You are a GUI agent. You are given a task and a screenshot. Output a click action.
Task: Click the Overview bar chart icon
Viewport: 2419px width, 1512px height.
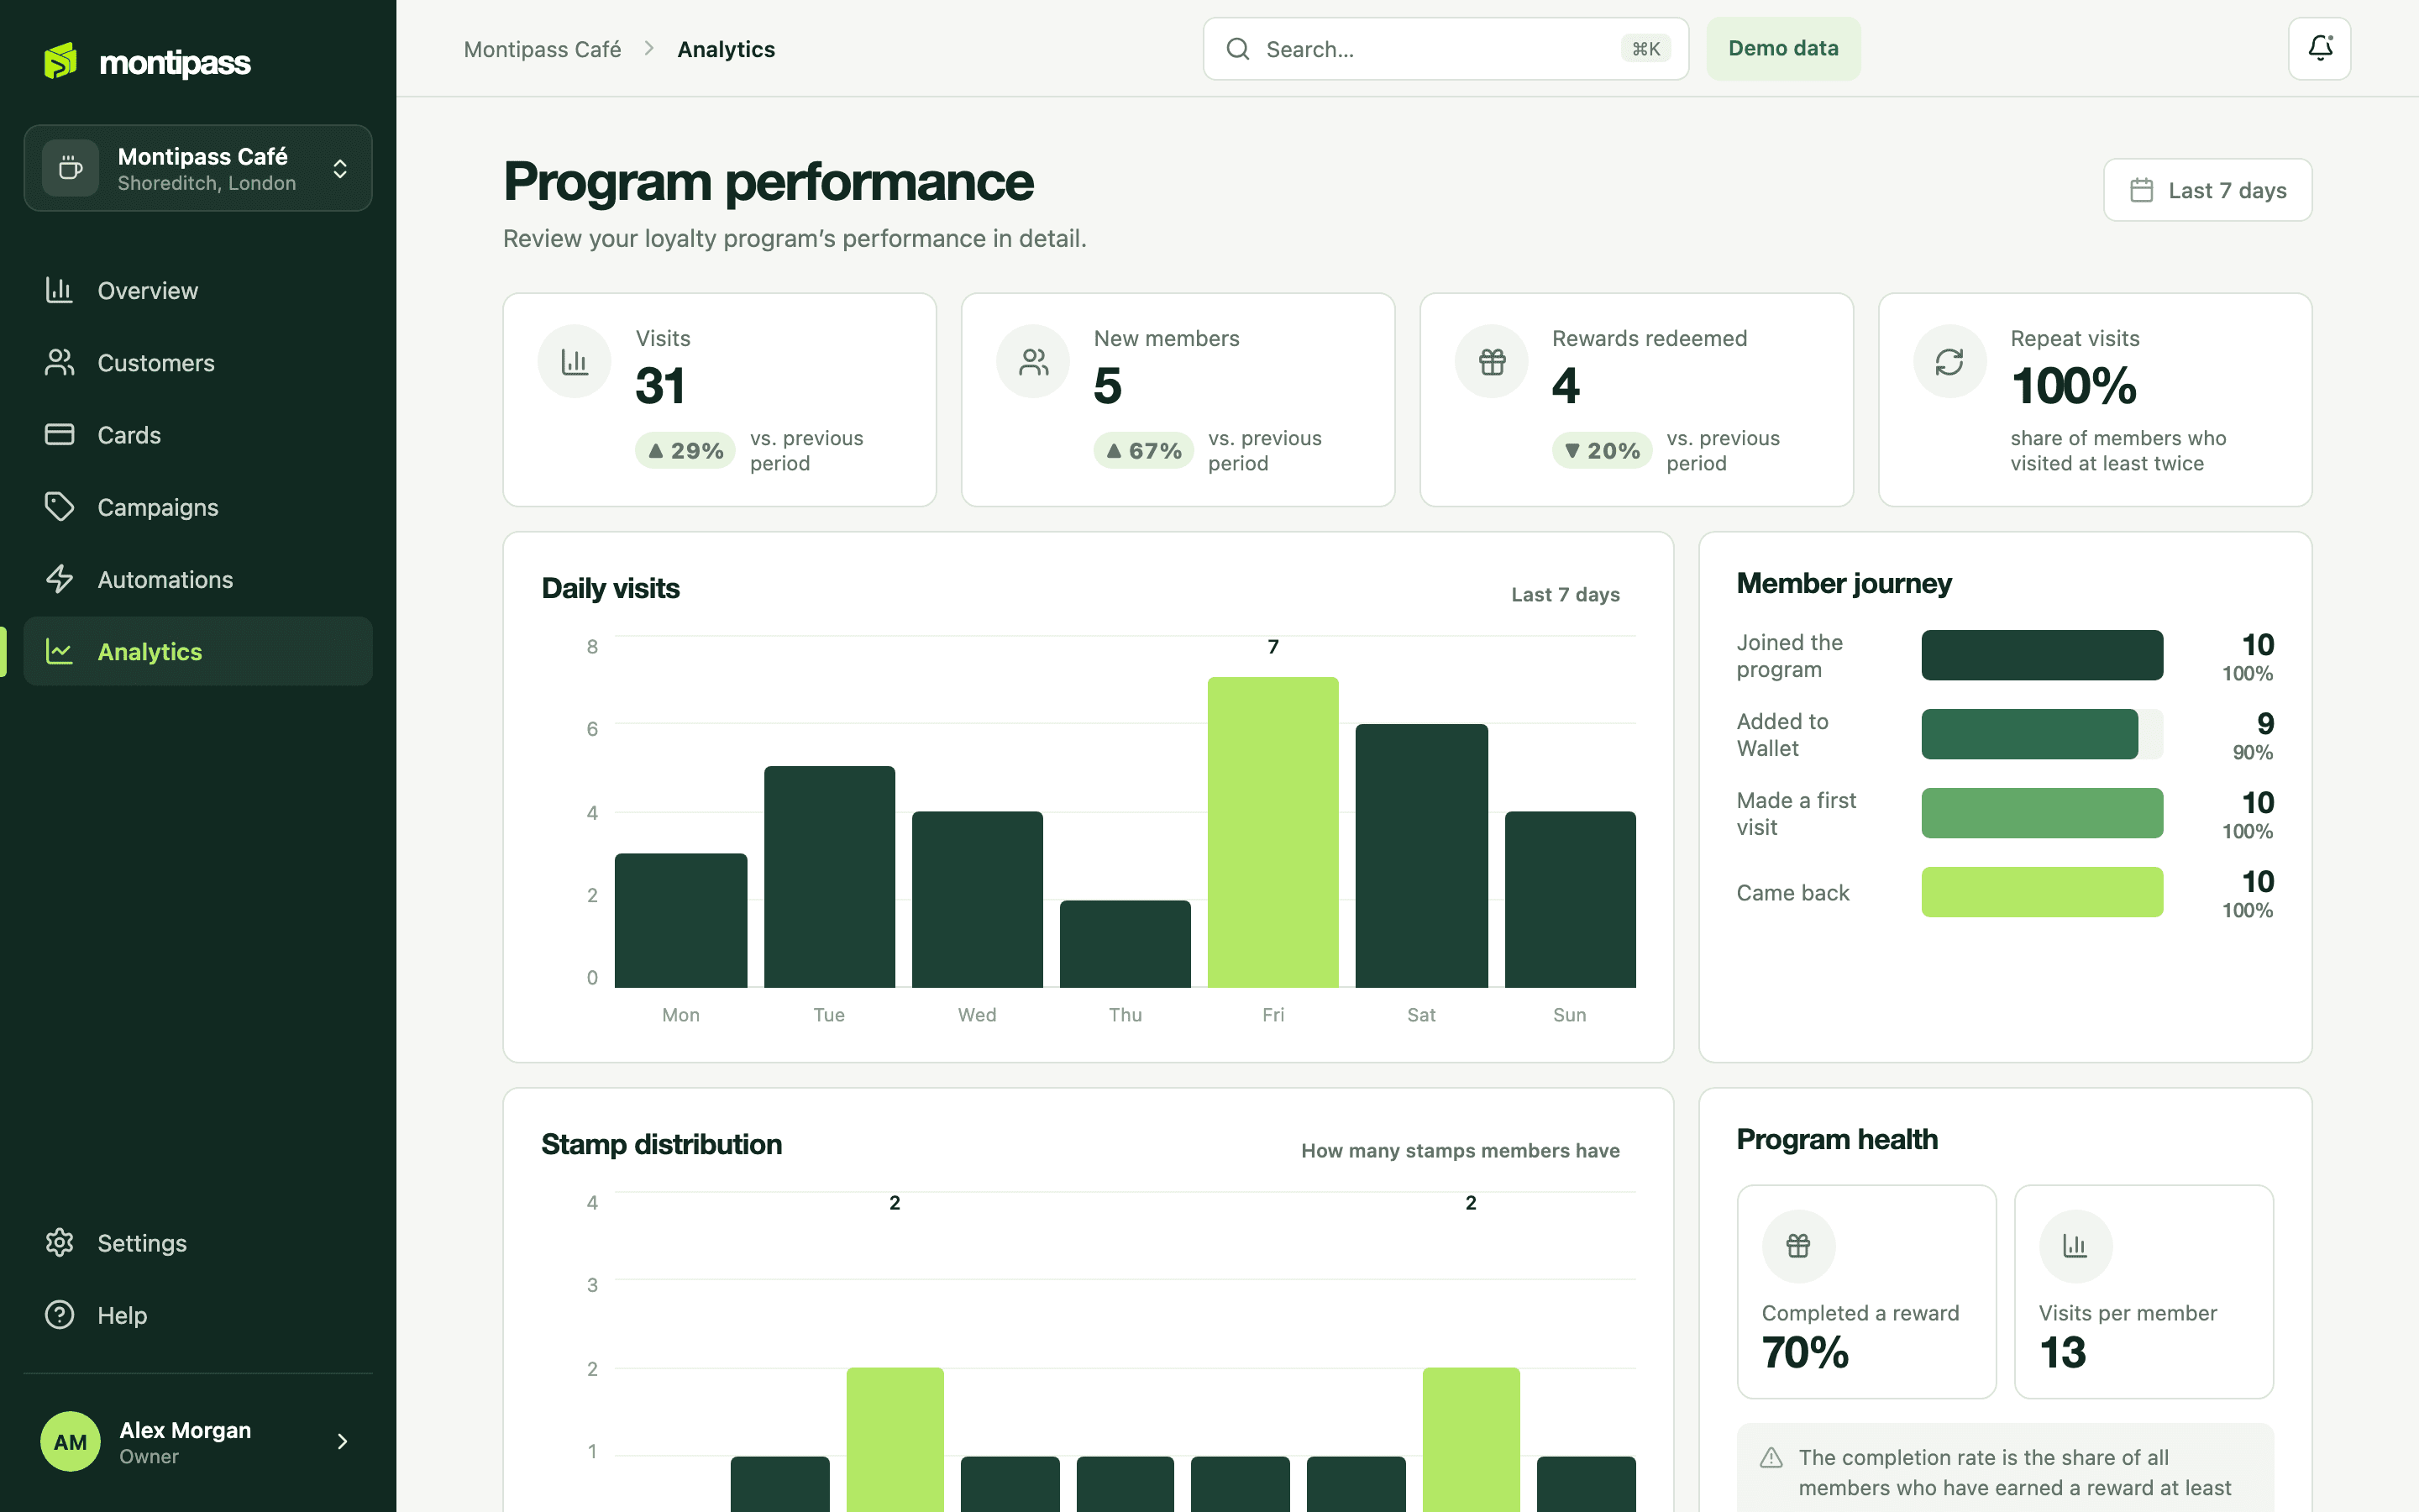pyautogui.click(x=60, y=290)
